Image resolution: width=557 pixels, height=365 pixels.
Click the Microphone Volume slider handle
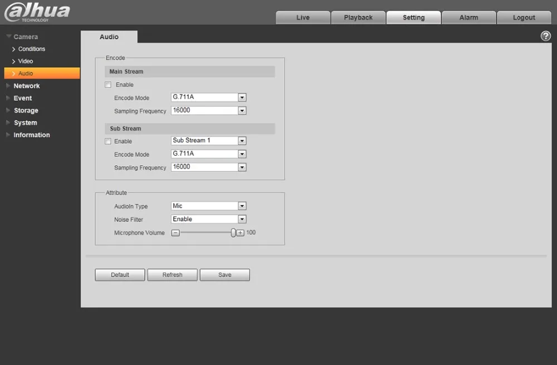click(x=233, y=233)
